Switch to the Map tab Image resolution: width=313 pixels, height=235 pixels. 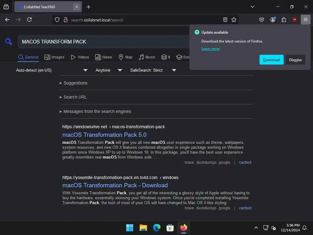(125, 57)
